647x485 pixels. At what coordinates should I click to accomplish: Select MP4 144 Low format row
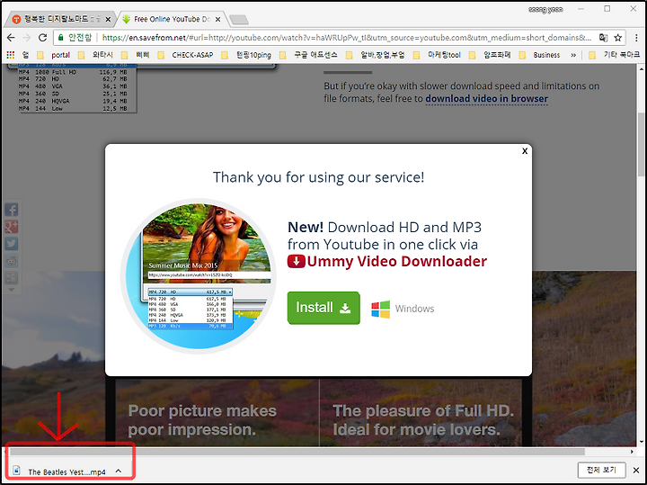pyautogui.click(x=73, y=108)
